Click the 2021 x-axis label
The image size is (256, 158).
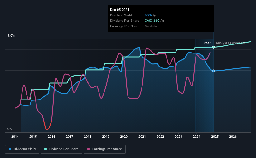pyautogui.click(x=142, y=137)
